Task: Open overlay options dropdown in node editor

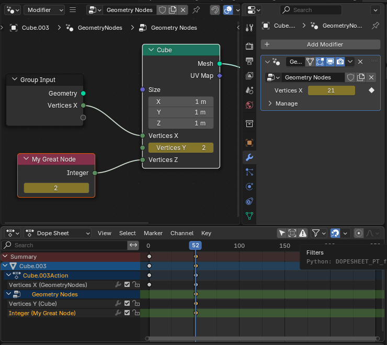Action: pyautogui.click(x=237, y=10)
